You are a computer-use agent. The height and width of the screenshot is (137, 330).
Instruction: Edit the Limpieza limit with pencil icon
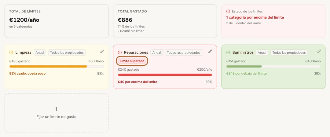102,51
